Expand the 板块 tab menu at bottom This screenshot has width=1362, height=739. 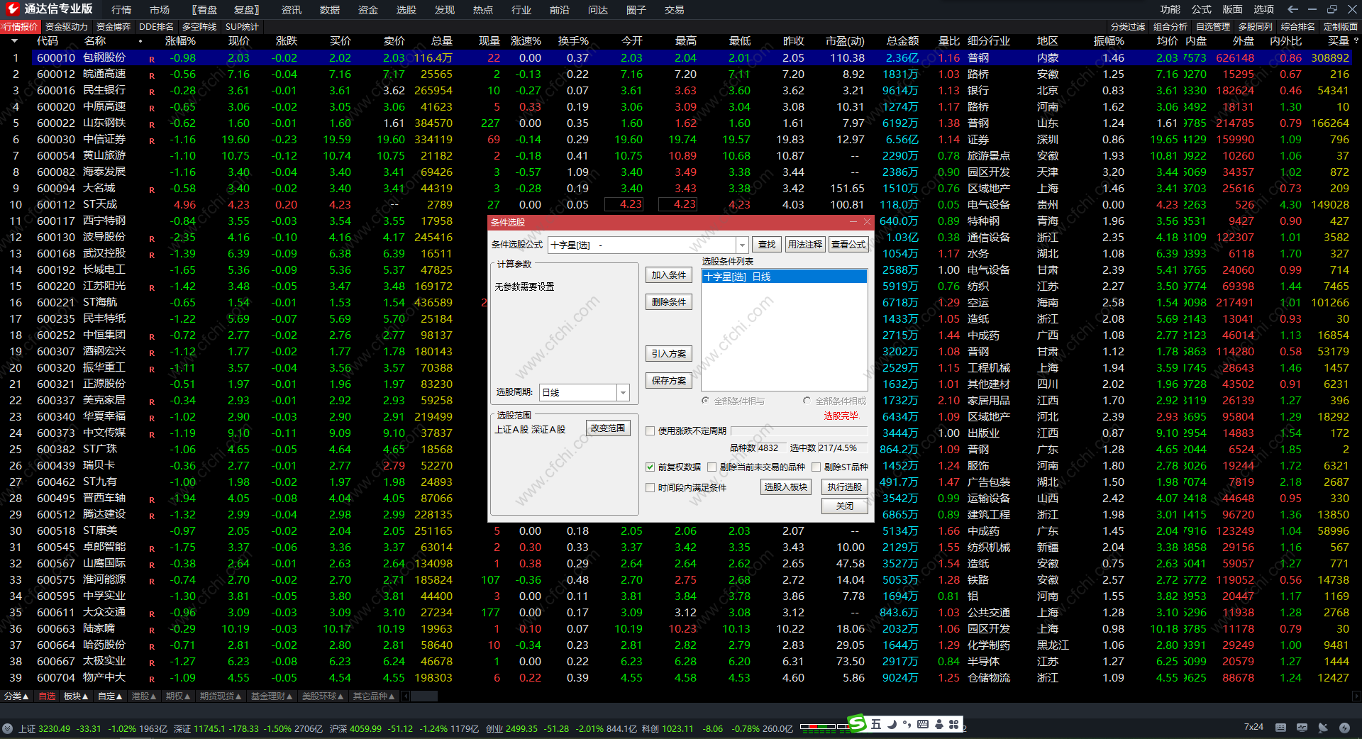pos(76,696)
